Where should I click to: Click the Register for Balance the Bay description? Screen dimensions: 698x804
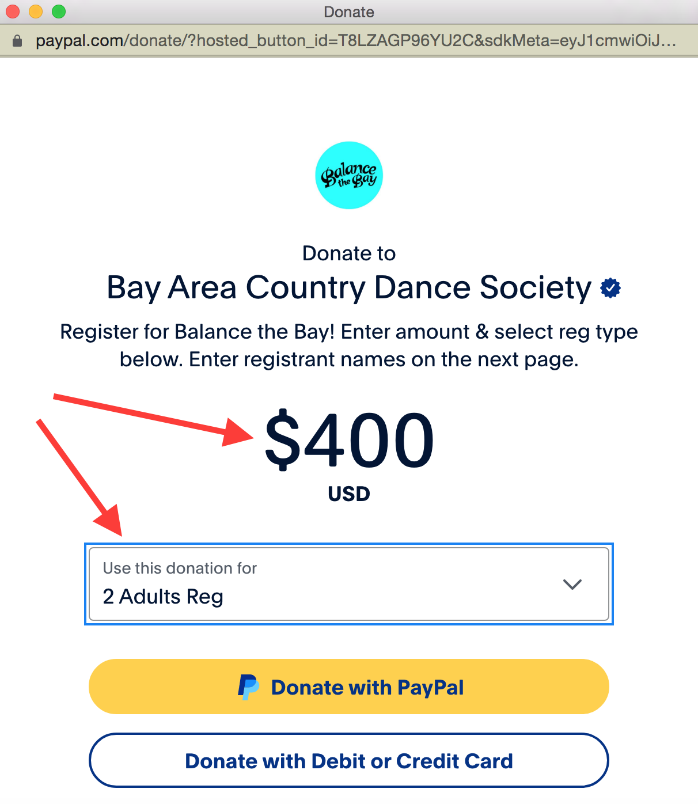click(x=349, y=332)
